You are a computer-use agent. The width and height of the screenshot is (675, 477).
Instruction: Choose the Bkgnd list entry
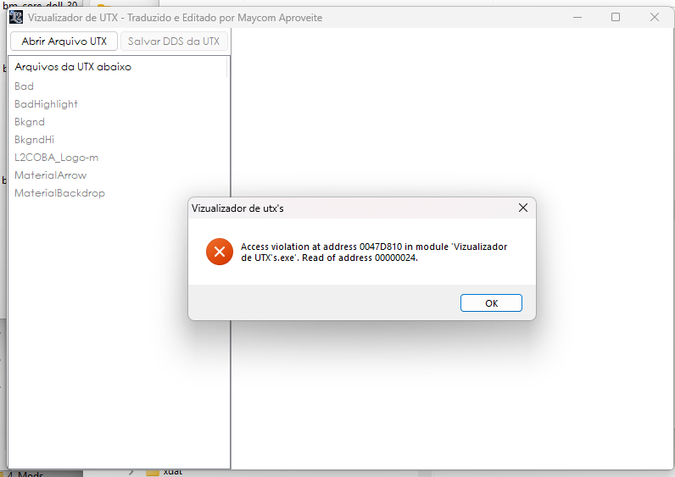30,122
